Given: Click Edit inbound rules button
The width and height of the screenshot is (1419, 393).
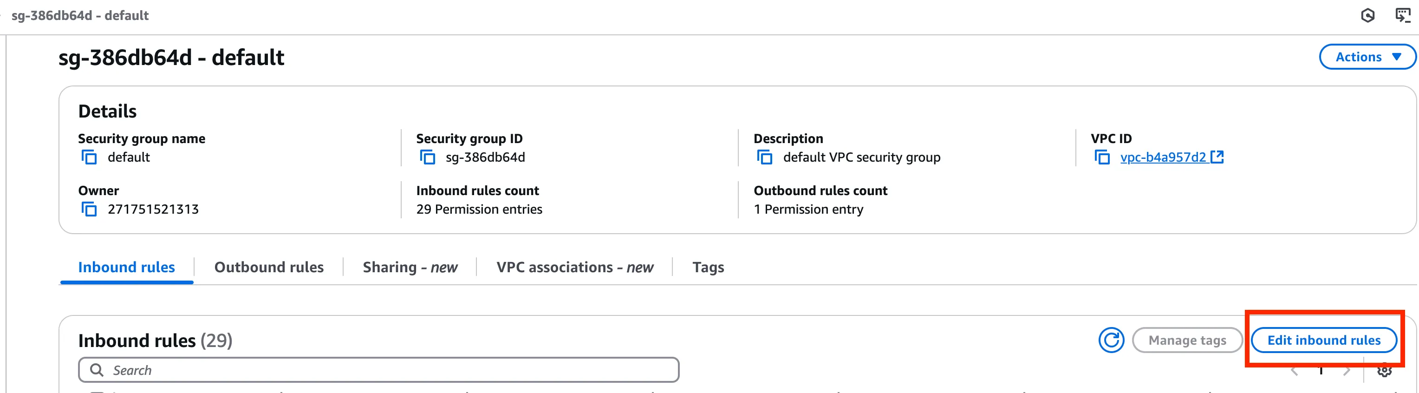Looking at the screenshot, I should click(1324, 340).
